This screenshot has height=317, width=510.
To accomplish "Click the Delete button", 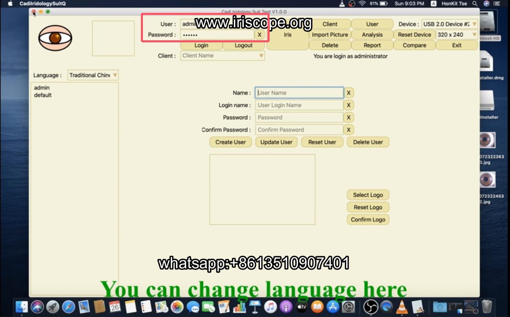I will tap(330, 45).
